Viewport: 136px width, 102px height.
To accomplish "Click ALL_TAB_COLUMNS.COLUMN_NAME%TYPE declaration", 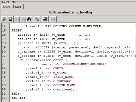I will (x=70, y=26).
